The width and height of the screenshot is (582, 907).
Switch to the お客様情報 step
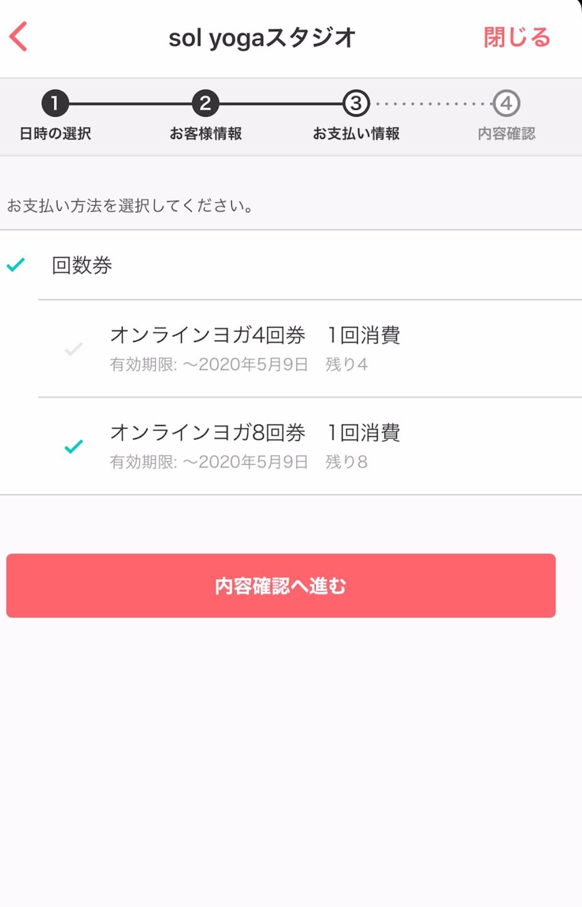tap(207, 133)
